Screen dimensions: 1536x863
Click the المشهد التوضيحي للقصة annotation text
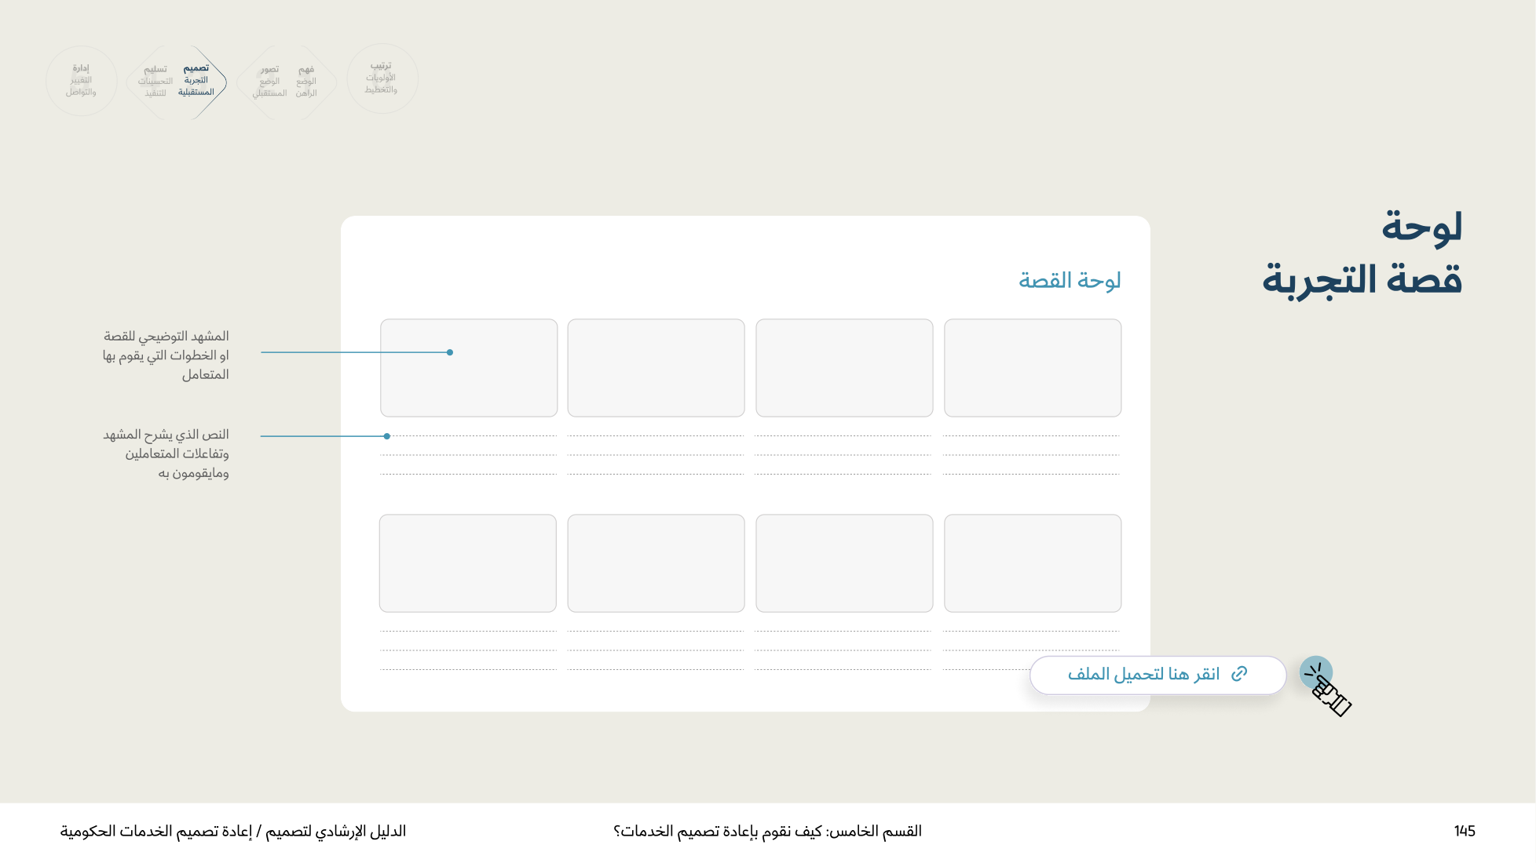click(166, 355)
